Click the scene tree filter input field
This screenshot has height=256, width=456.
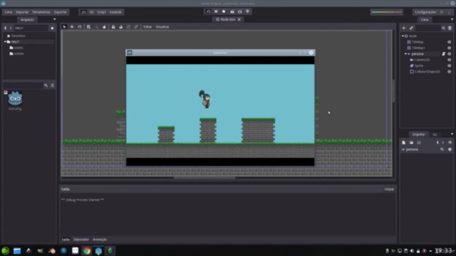(427, 28)
